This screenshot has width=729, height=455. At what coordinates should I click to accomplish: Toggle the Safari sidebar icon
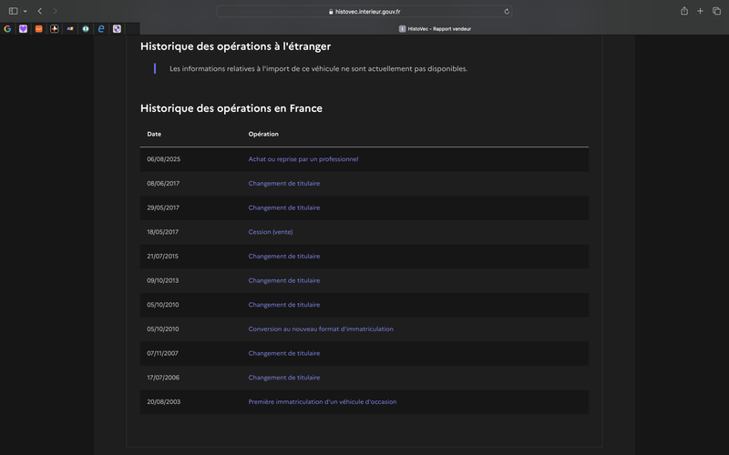13,11
